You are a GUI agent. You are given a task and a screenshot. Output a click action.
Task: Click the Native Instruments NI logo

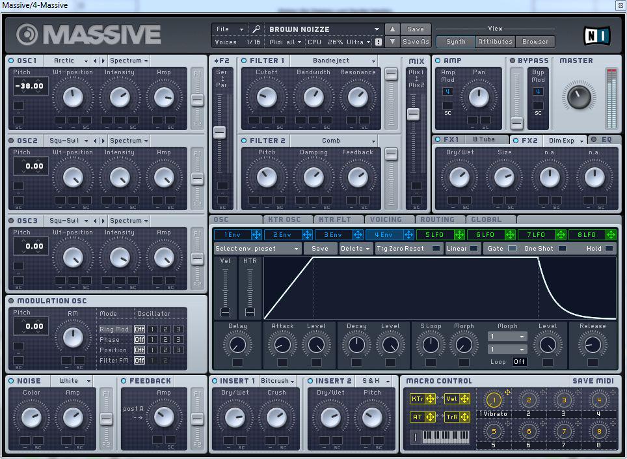596,36
